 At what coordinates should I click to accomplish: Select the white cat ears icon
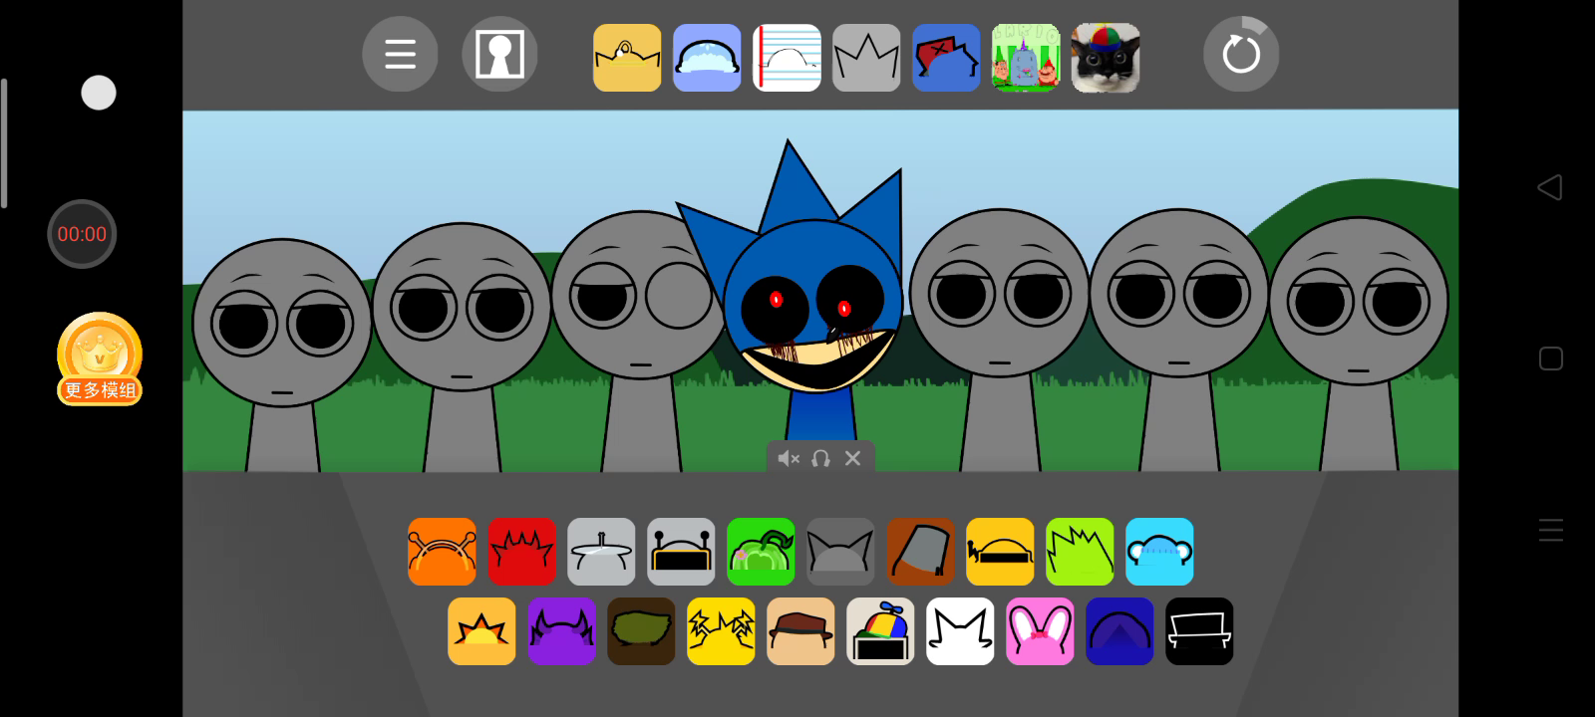pos(960,631)
